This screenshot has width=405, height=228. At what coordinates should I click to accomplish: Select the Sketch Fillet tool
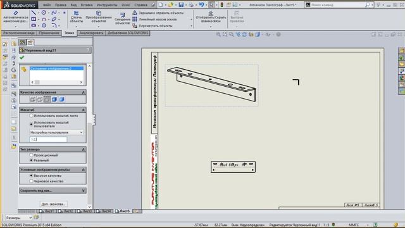54,25
